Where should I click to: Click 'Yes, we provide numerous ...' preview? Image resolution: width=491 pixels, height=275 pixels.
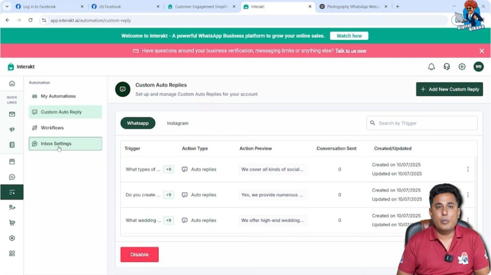tap(272, 195)
